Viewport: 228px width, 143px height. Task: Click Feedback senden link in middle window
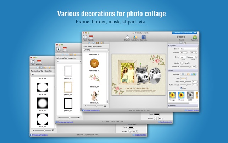pyautogui.click(x=166, y=122)
